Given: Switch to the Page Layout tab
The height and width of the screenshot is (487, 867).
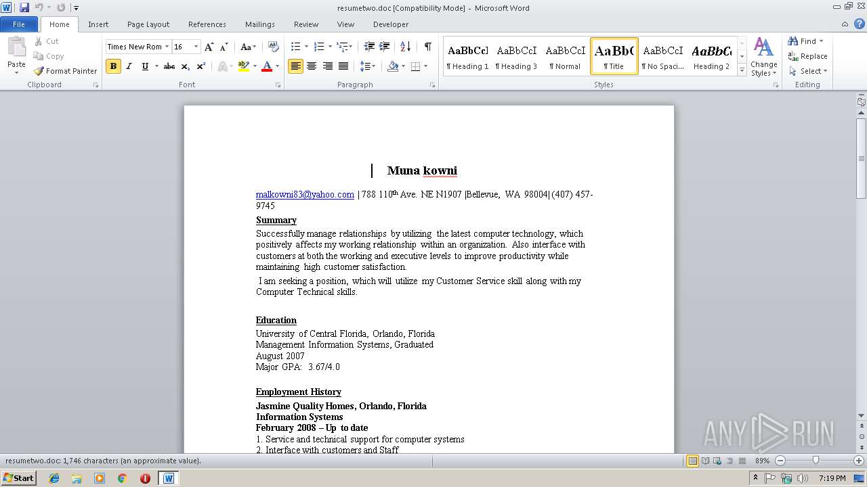Looking at the screenshot, I should 148,24.
